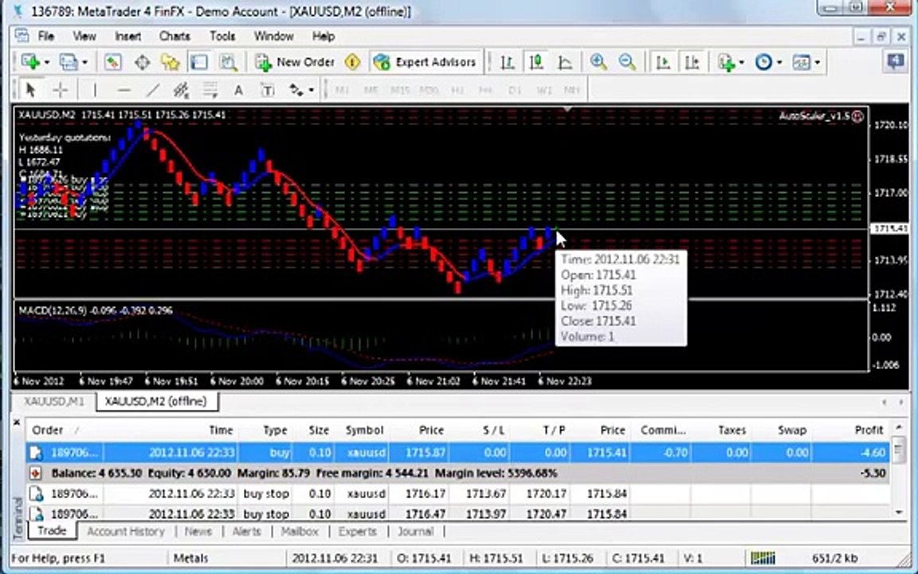918x574 pixels.
Task: Toggle the Navigator window star-folder icon
Action: pyautogui.click(x=171, y=61)
